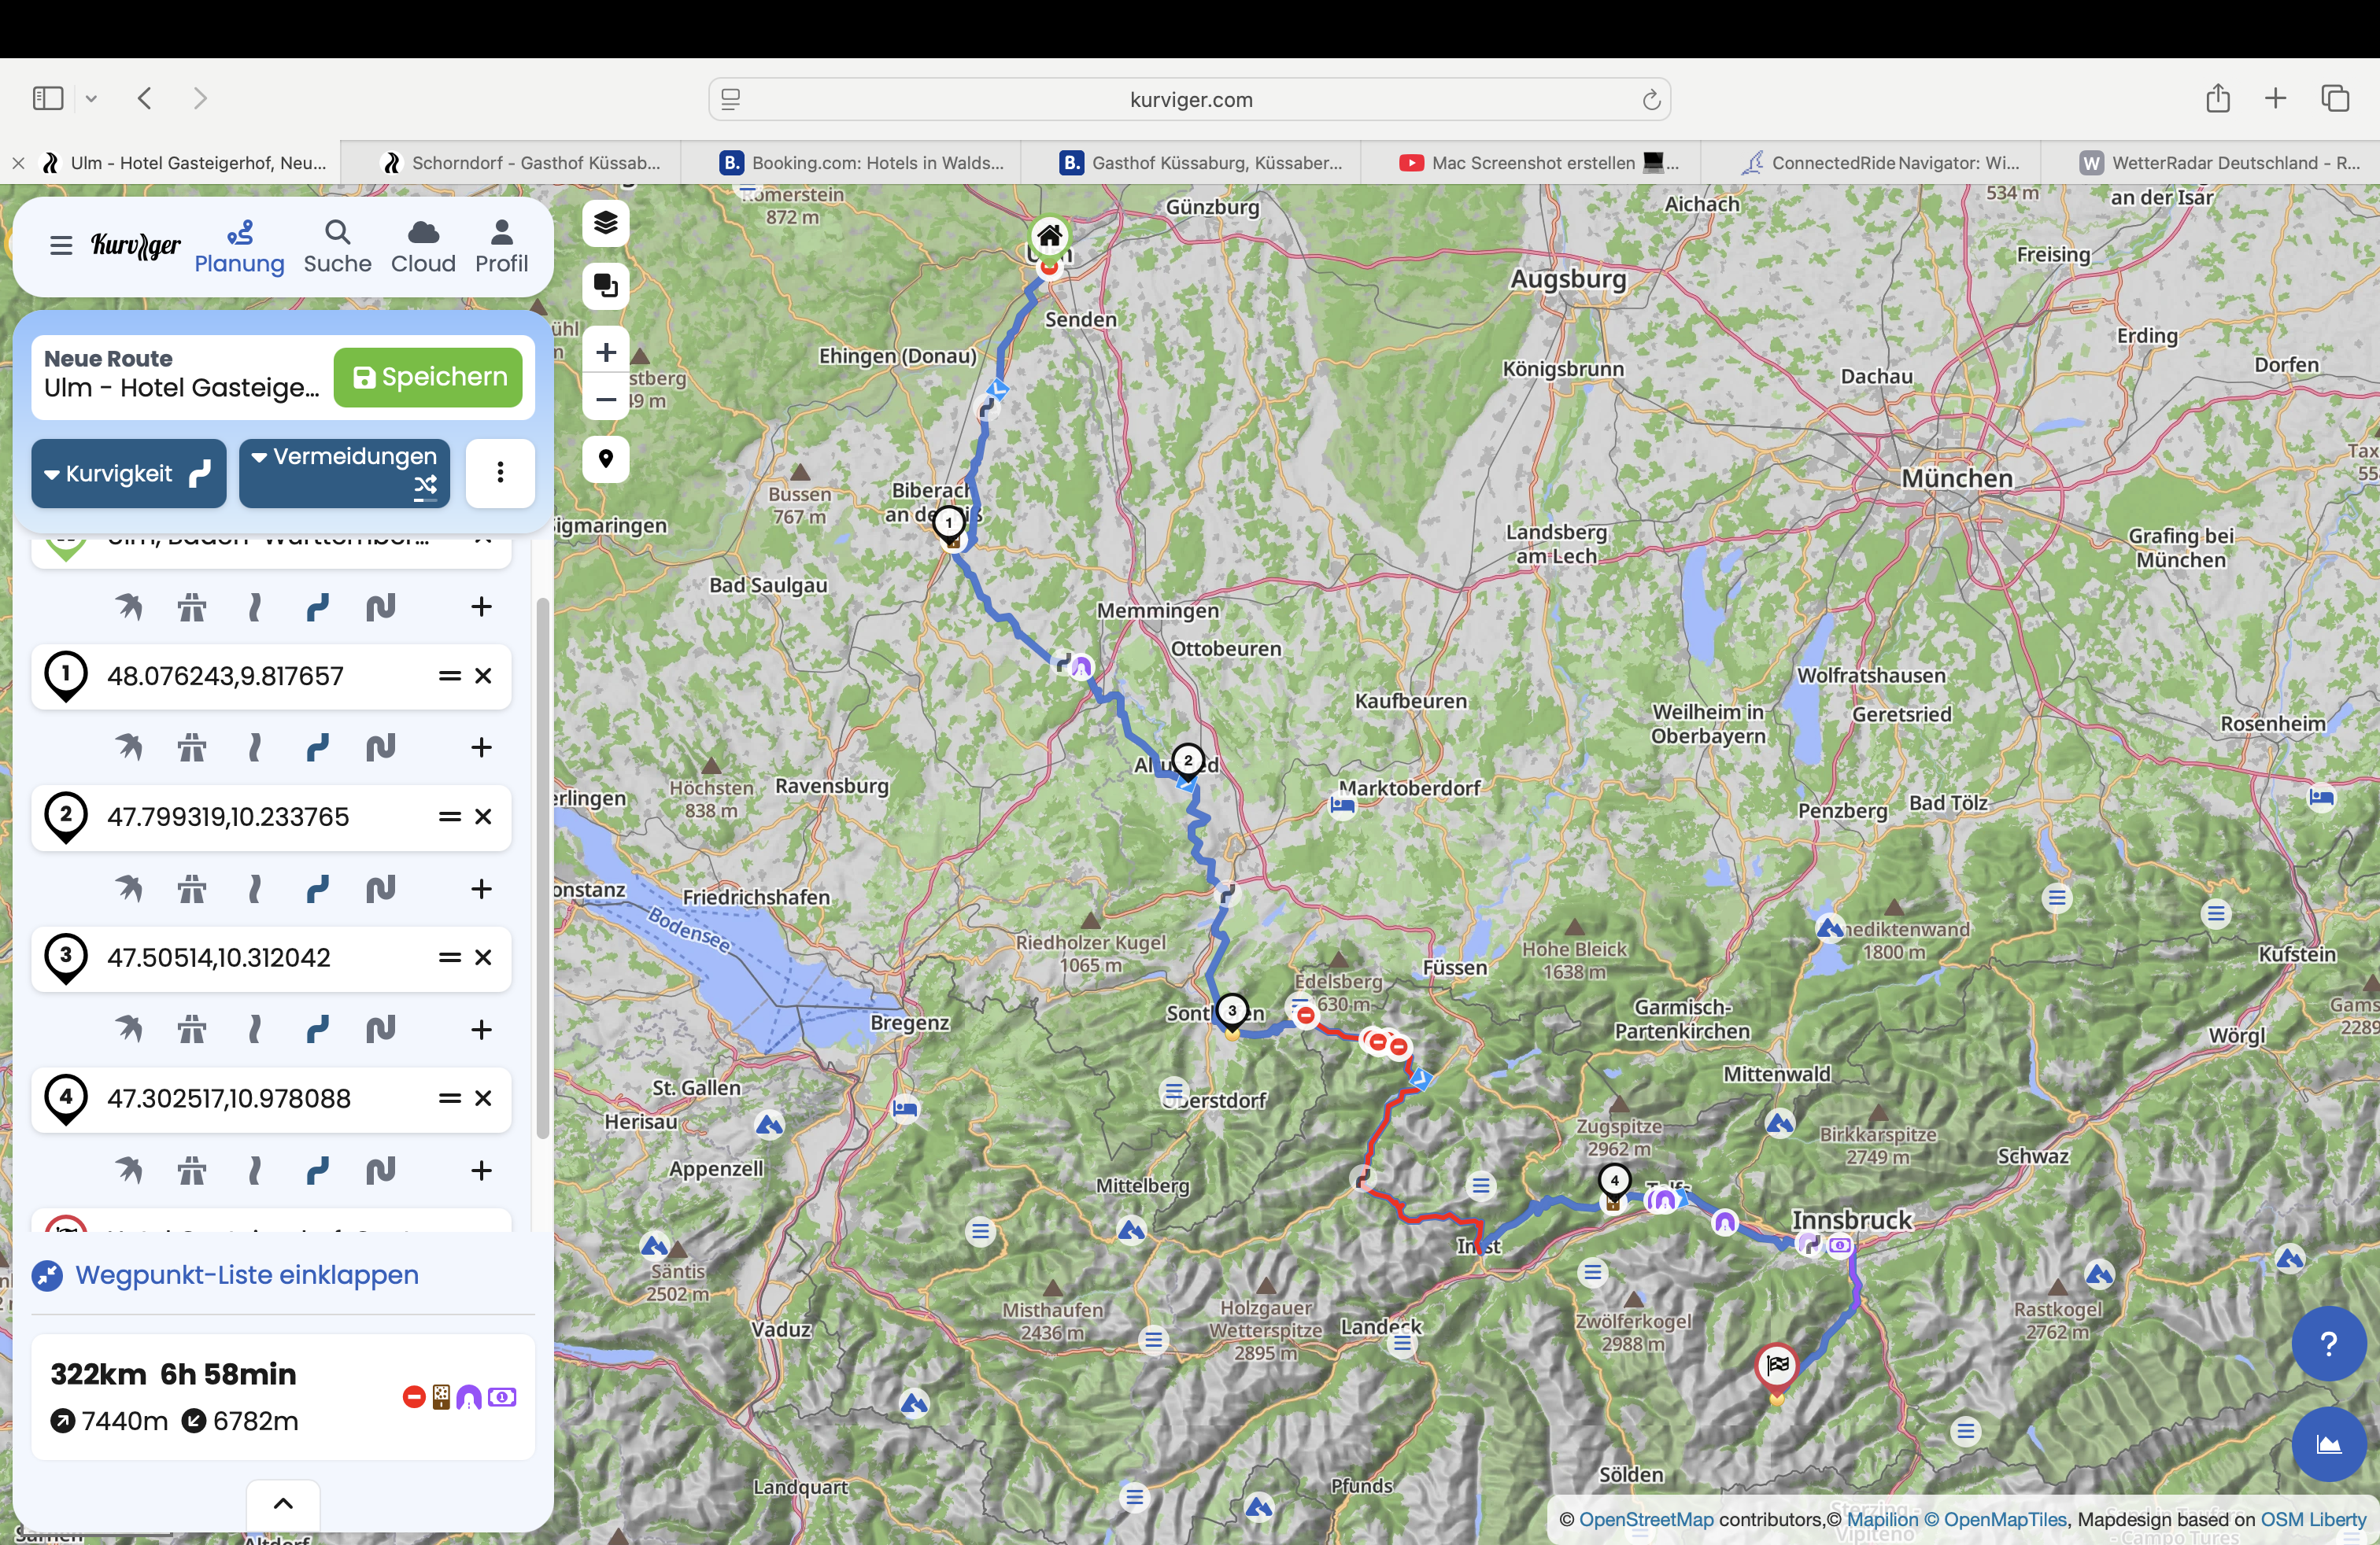The height and width of the screenshot is (1545, 2380).
Task: Collapse the Wegpunkt-Liste
Action: pos(226,1275)
